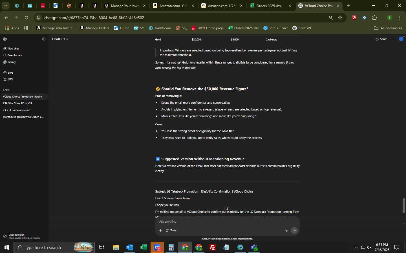This screenshot has width=406, height=253.
Task: Start a new chat from sidebar
Action: coord(11,49)
